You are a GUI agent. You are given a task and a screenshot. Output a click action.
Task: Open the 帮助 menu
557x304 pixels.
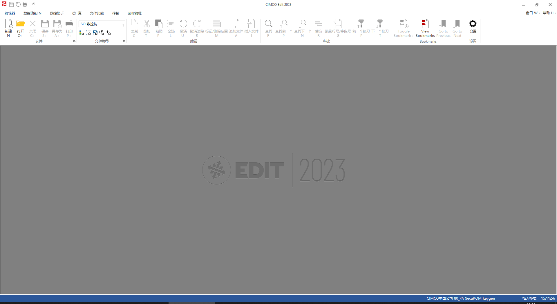tap(548, 13)
